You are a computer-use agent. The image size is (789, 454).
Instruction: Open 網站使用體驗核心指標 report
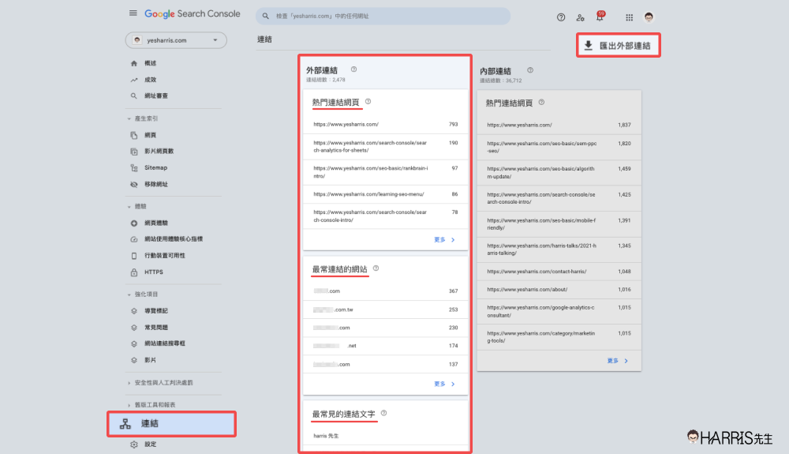tap(173, 239)
